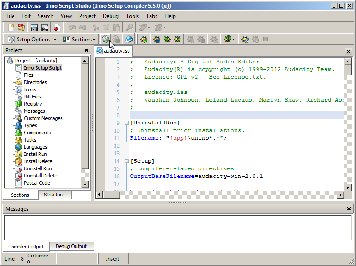The width and height of the screenshot is (356, 266).
Task: Click the grey square stop icon
Action: [266, 39]
